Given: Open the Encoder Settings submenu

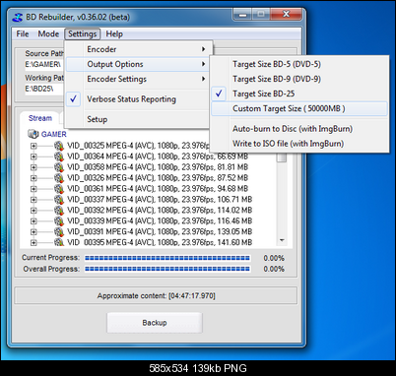Looking at the screenshot, I should [138, 79].
